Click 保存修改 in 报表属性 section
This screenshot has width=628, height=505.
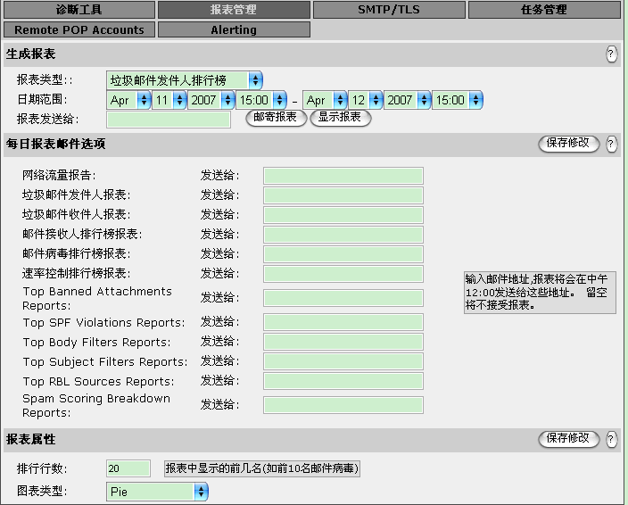pos(568,438)
